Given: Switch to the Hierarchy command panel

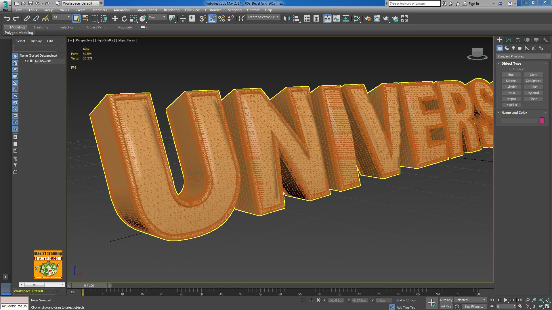Looking at the screenshot, I should pos(518,40).
